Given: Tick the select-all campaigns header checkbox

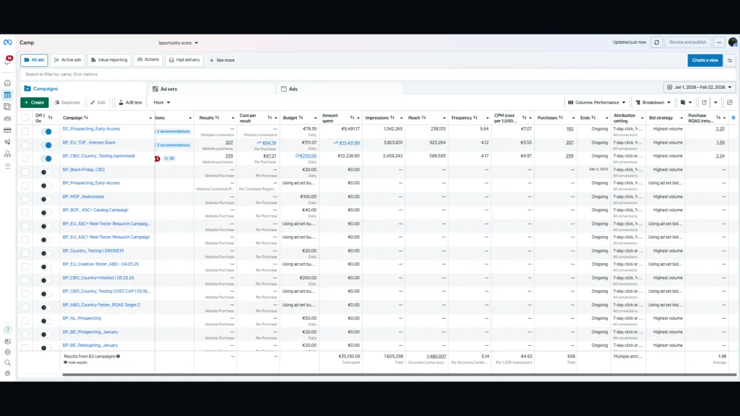Looking at the screenshot, I should click(25, 118).
